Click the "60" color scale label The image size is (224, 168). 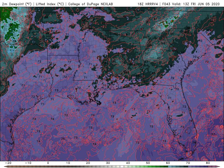168,163
